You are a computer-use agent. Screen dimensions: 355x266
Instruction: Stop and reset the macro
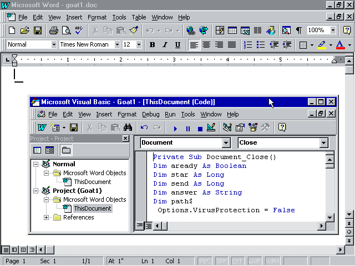coord(200,129)
